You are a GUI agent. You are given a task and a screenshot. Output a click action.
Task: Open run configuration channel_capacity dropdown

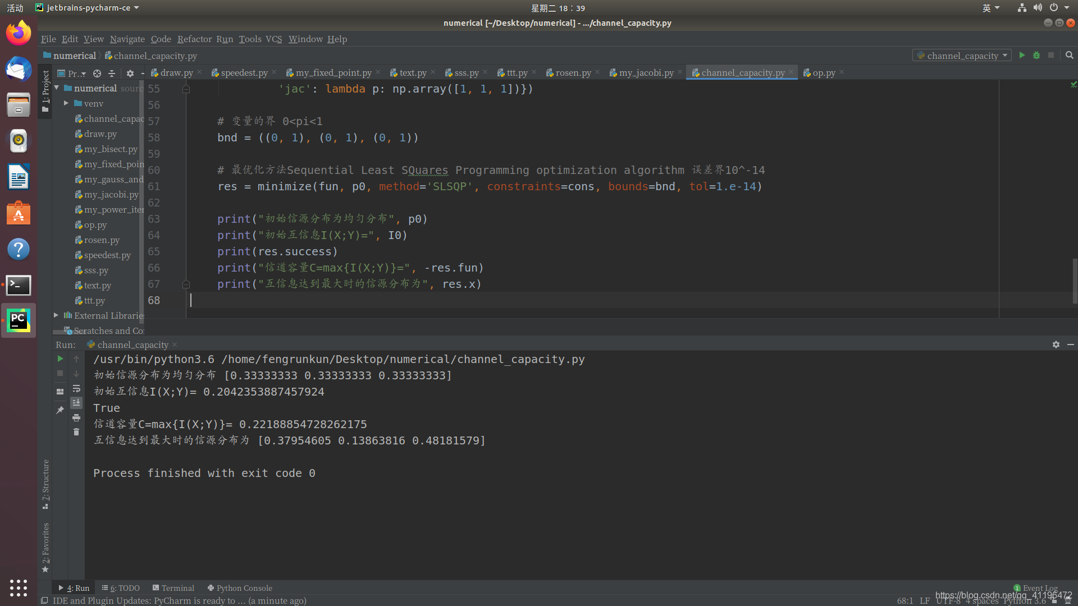click(x=962, y=55)
